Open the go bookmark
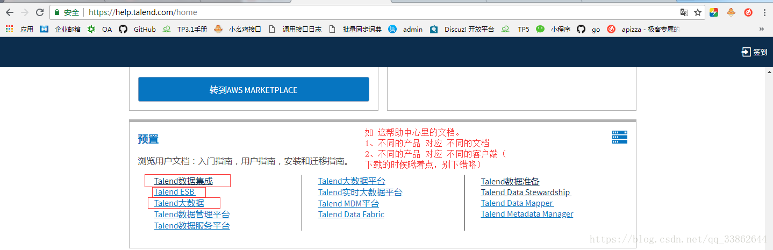The width and height of the screenshot is (773, 250). click(x=589, y=29)
